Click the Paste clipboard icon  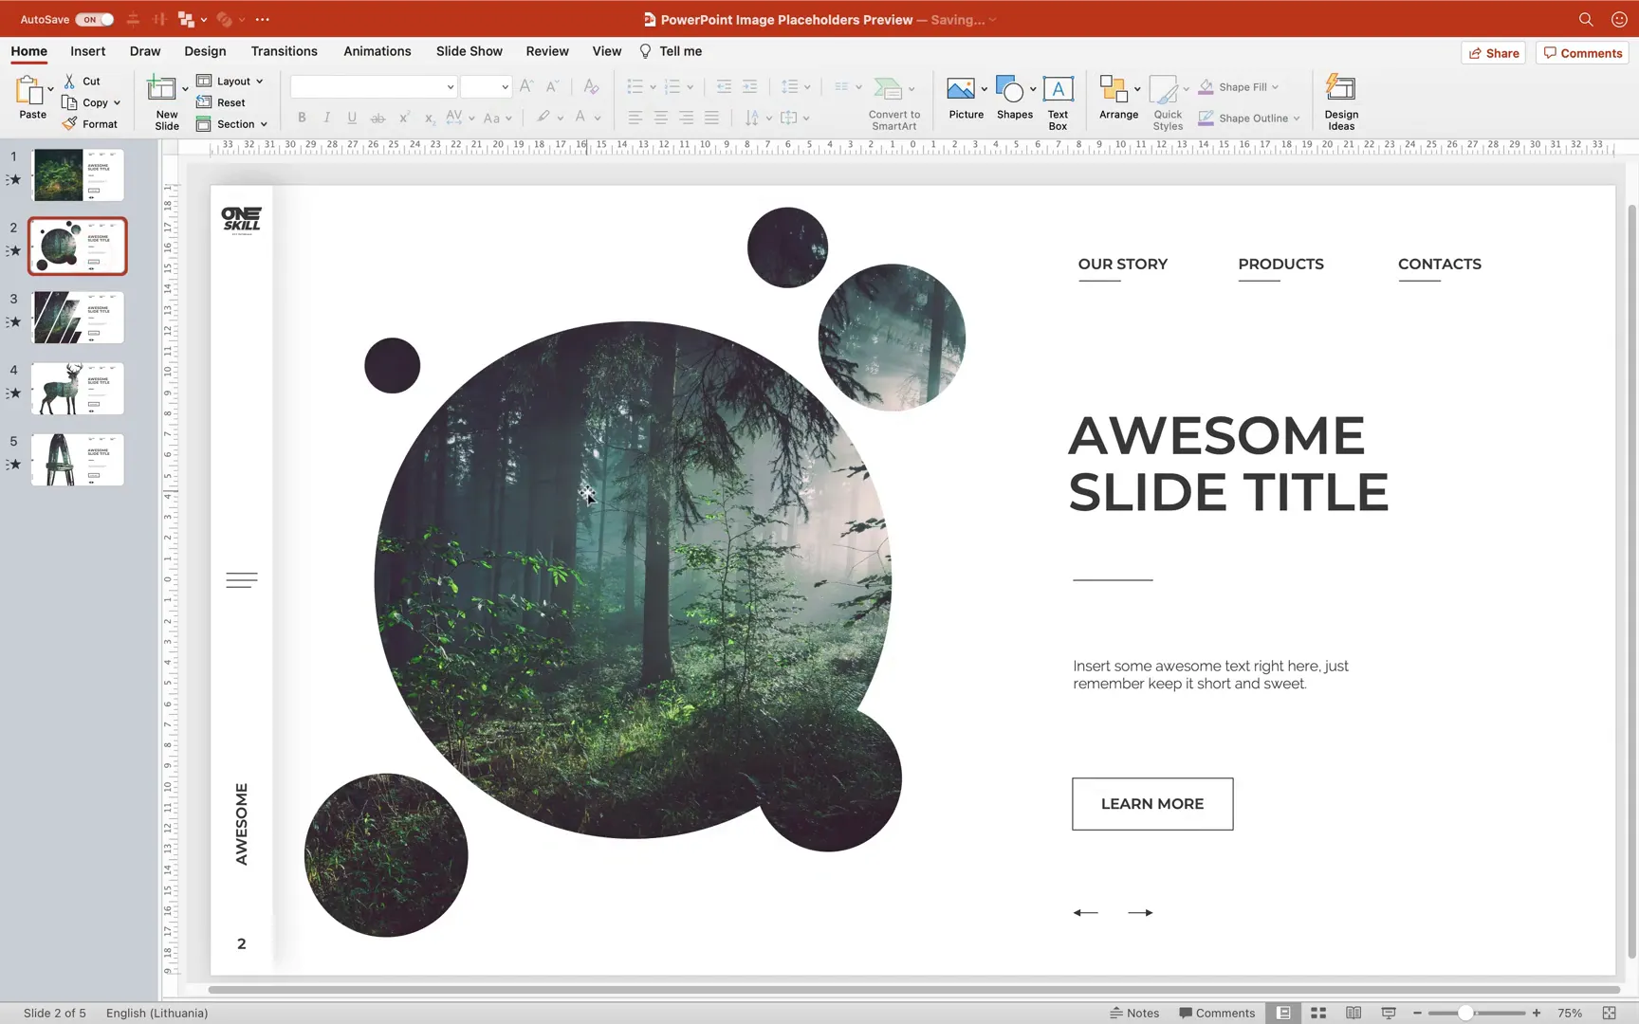coord(29,91)
